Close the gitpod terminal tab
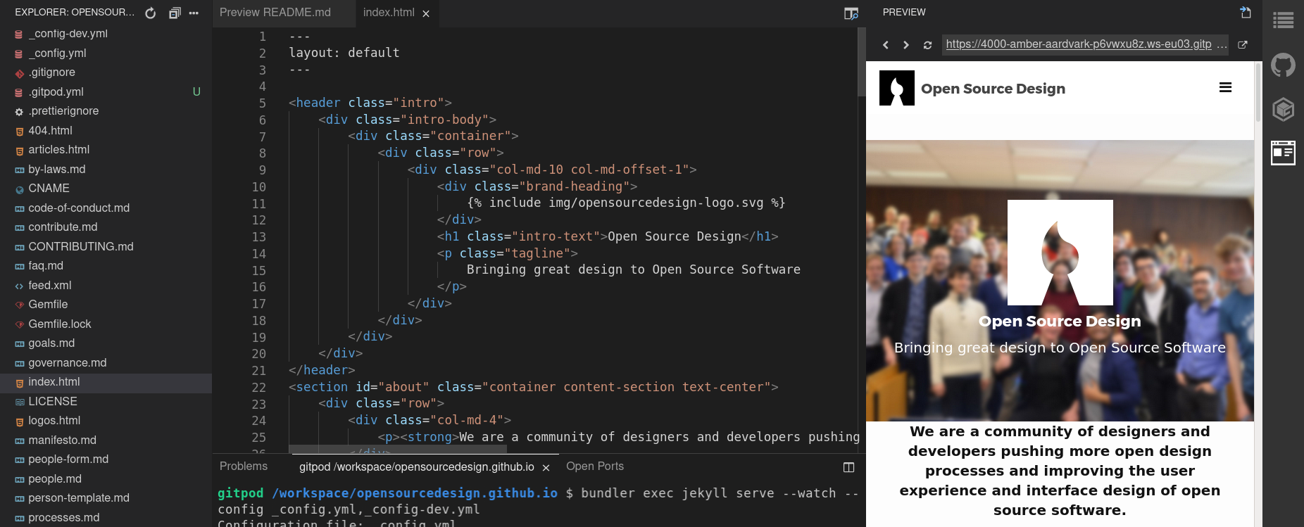This screenshot has width=1304, height=527. point(546,468)
